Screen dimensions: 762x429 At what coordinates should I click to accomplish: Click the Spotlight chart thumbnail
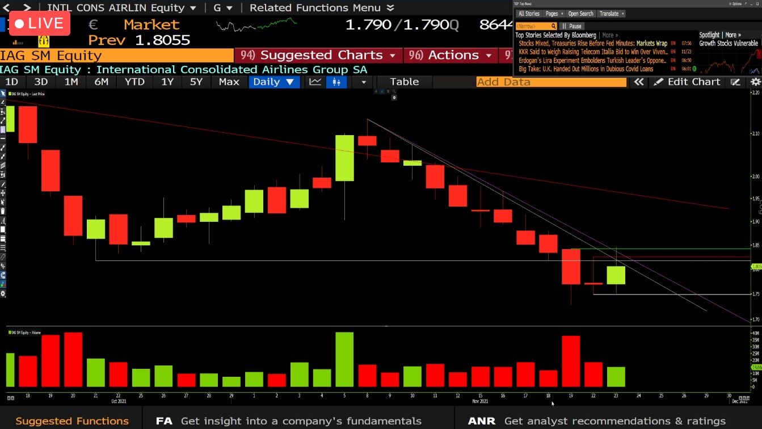coord(730,61)
